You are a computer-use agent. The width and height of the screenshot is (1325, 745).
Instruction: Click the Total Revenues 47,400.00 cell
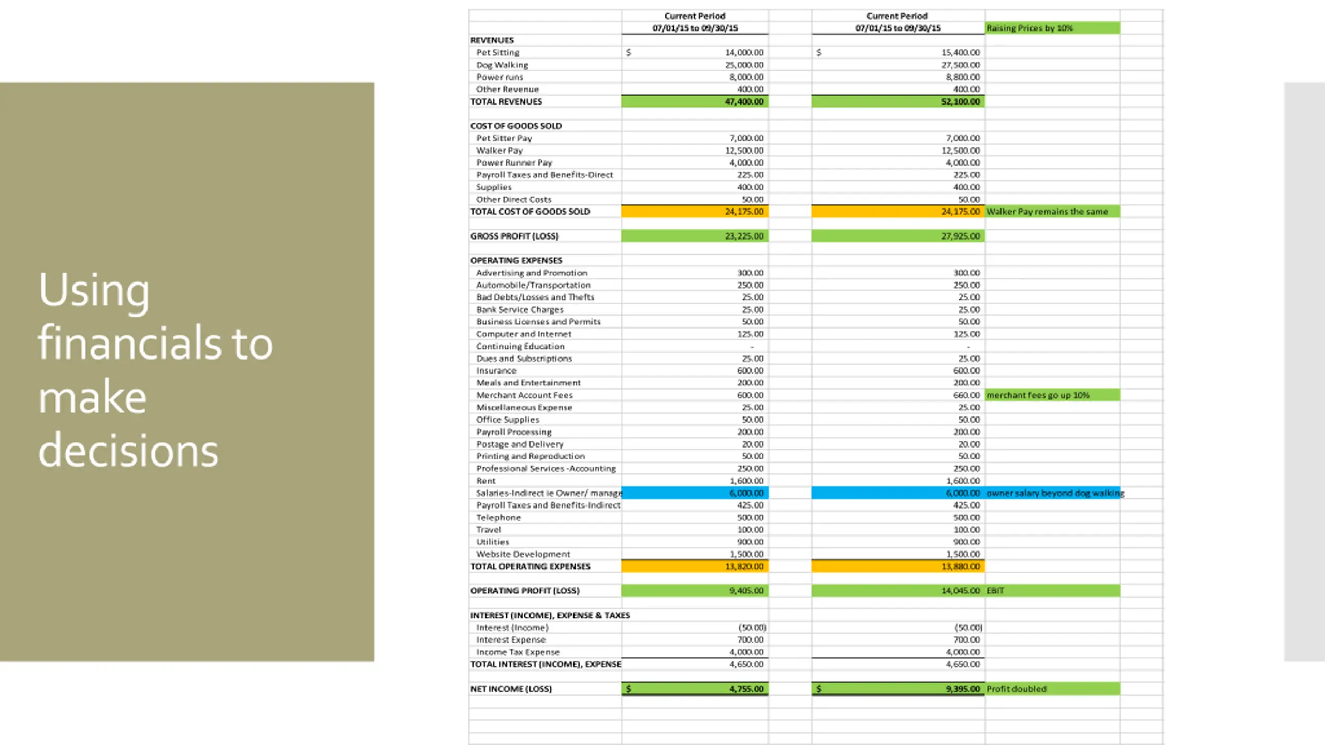[x=695, y=101]
